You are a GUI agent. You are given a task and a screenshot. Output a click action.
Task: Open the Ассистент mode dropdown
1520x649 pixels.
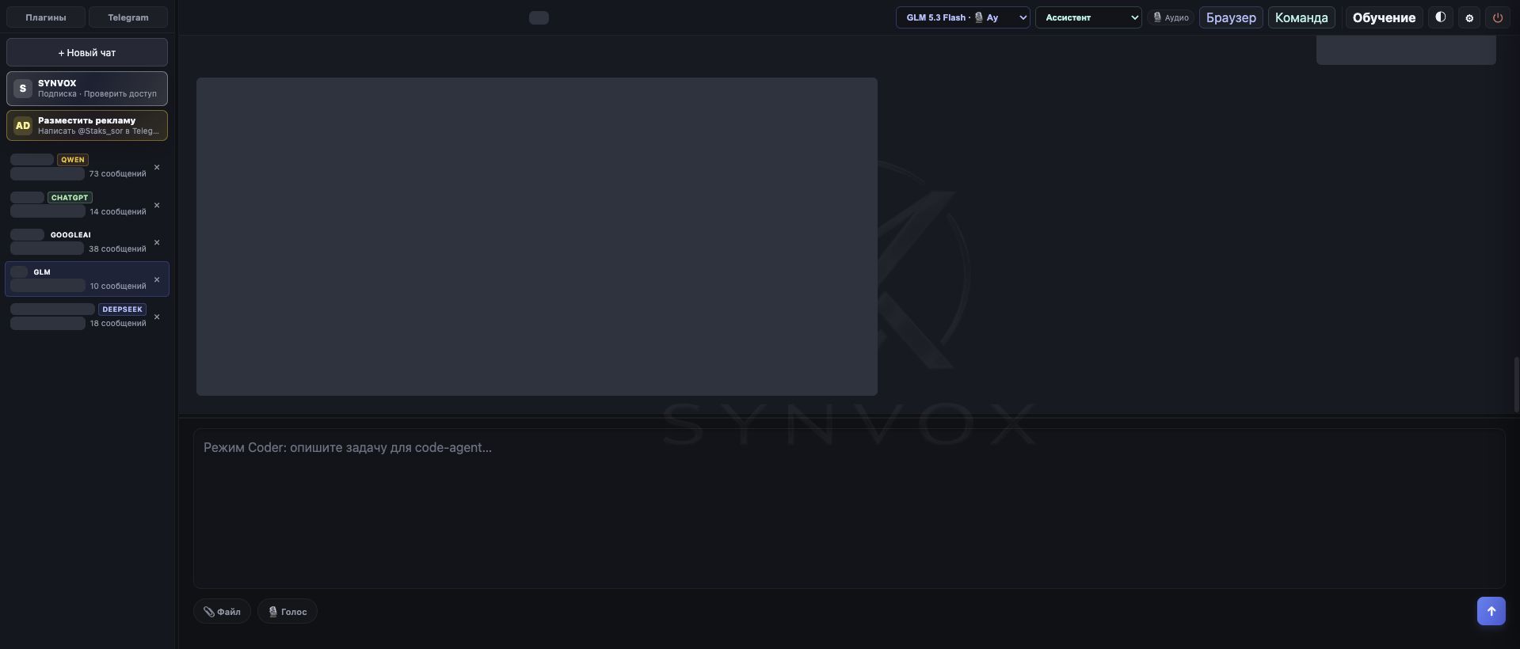[x=1088, y=17]
